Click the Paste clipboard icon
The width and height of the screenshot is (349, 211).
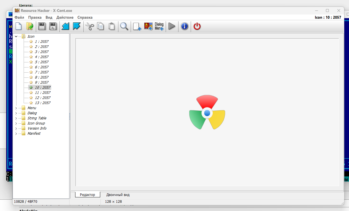click(112, 26)
